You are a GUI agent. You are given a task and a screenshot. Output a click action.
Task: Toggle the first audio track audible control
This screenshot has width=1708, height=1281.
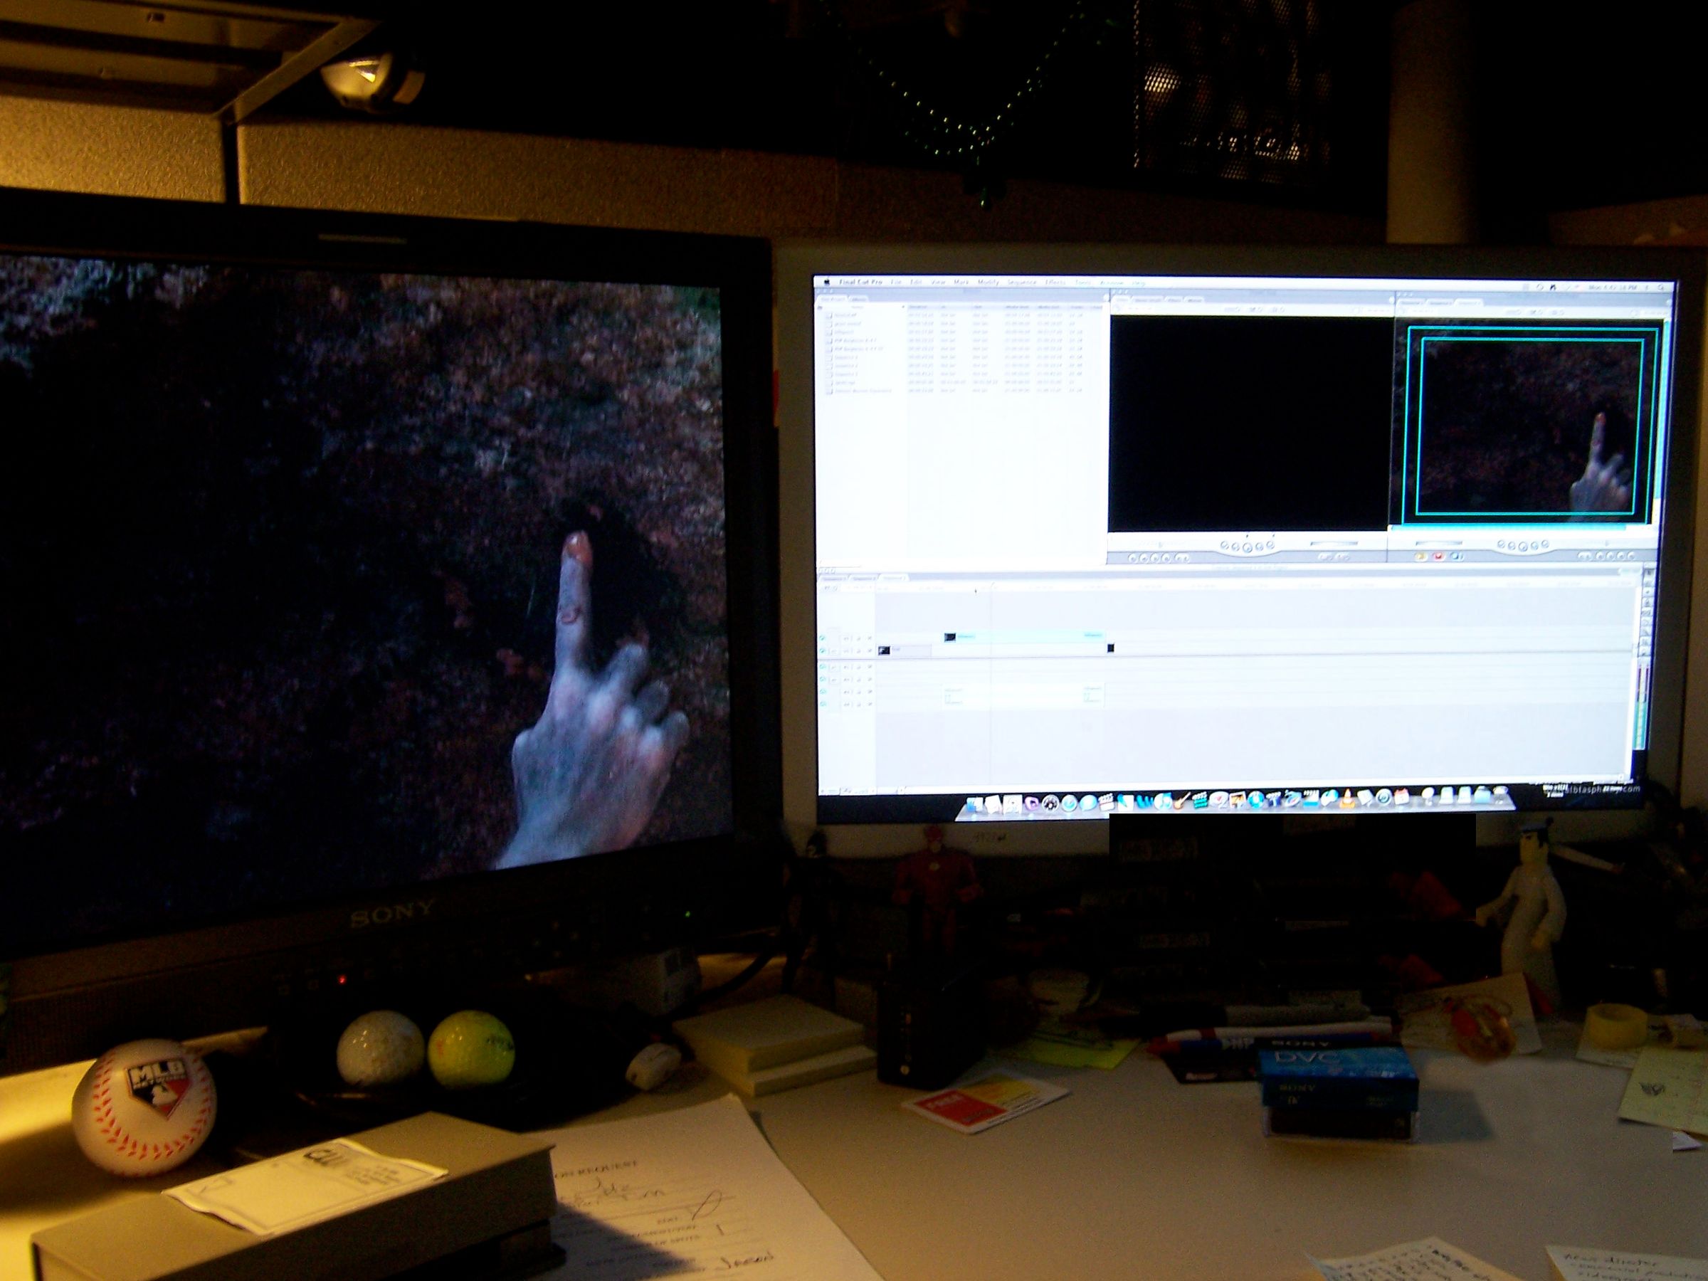click(823, 667)
